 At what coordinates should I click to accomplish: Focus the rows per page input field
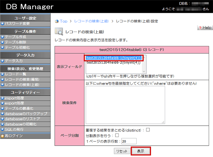tap(129, 141)
